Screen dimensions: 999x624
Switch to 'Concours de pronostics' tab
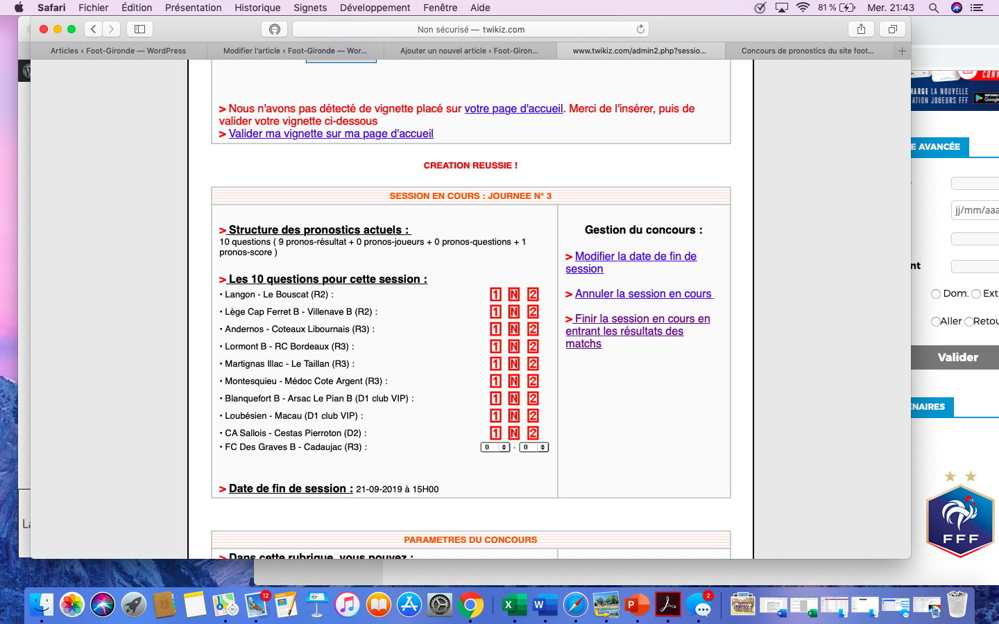click(x=808, y=51)
